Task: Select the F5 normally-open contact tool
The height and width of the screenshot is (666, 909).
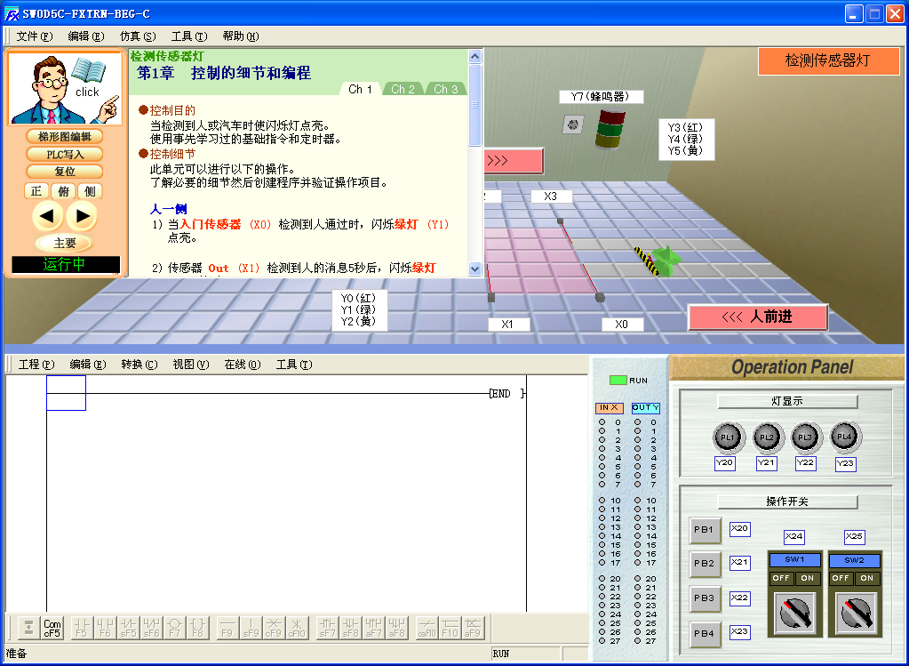Action: click(x=81, y=628)
